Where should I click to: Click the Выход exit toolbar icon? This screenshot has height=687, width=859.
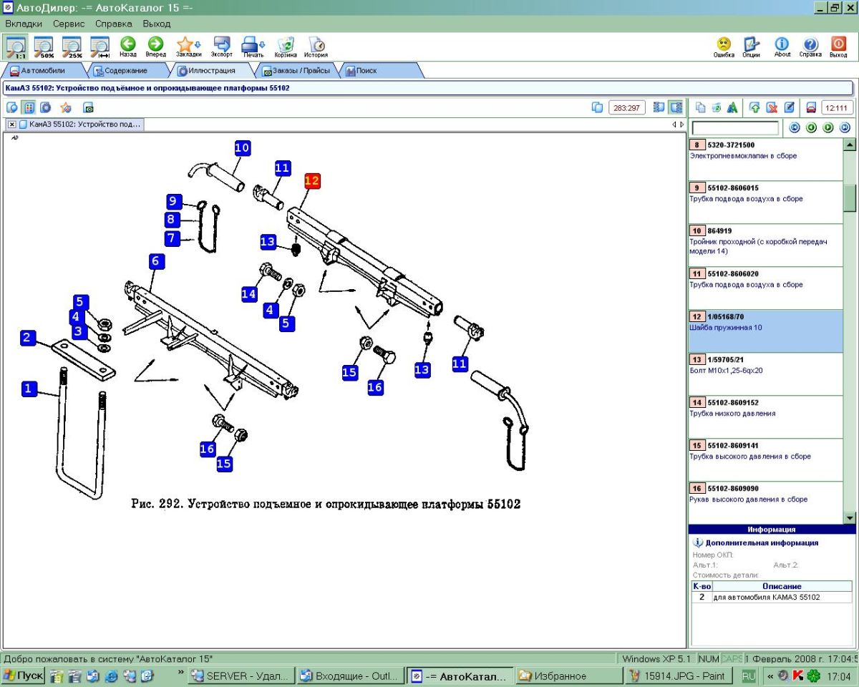pyautogui.click(x=838, y=47)
